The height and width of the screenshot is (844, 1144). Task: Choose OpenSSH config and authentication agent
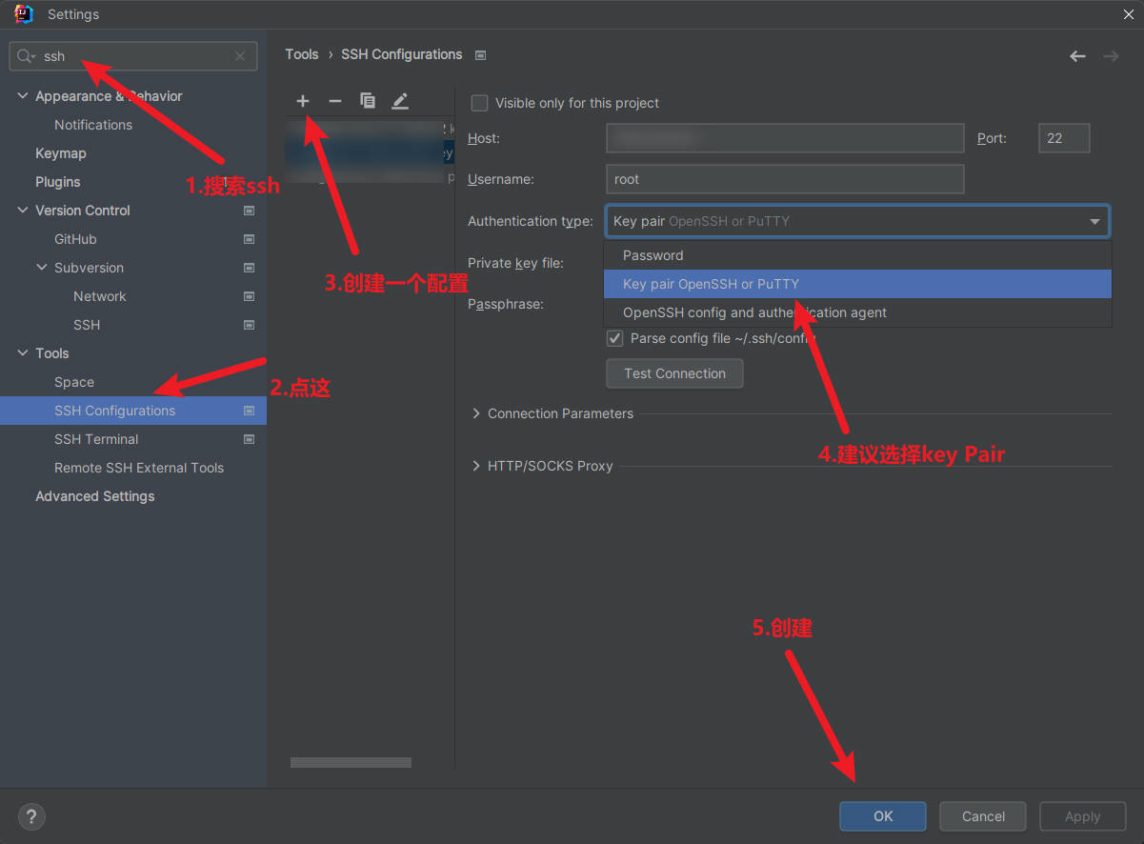[754, 312]
